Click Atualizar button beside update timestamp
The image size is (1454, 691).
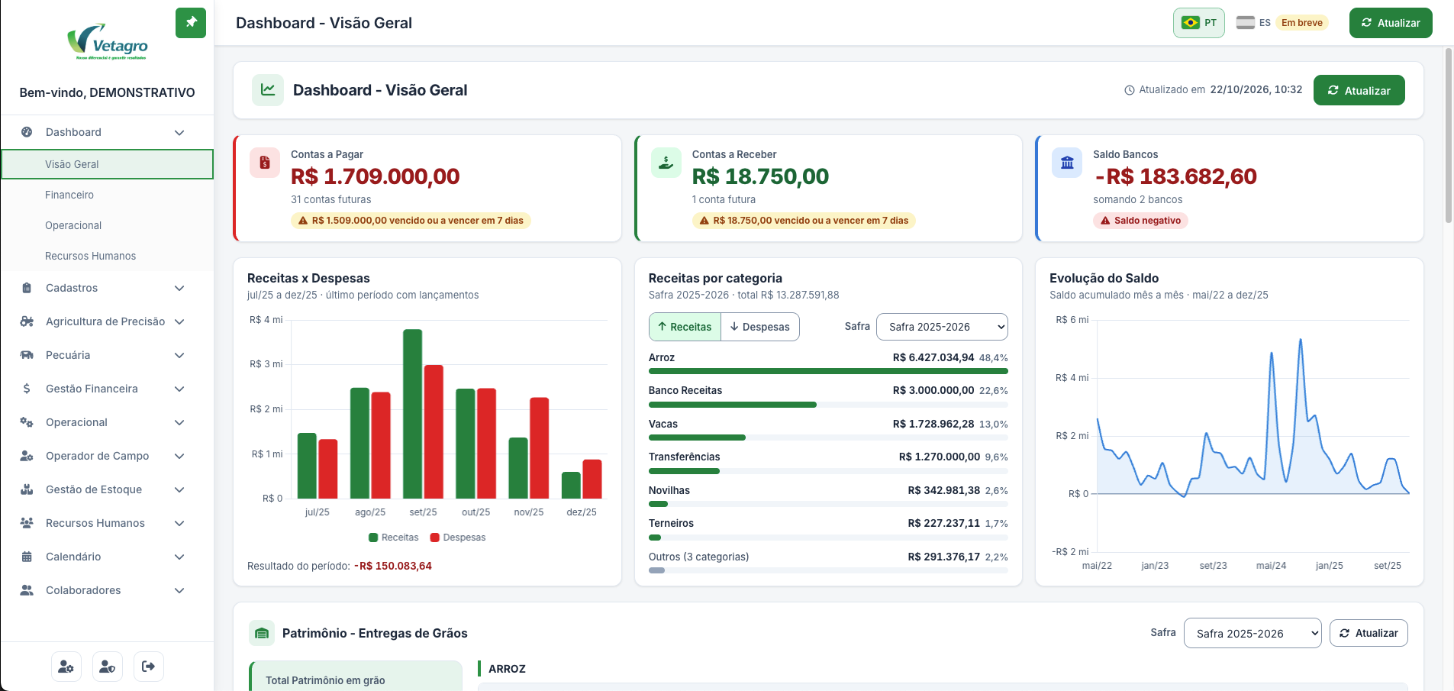point(1359,90)
